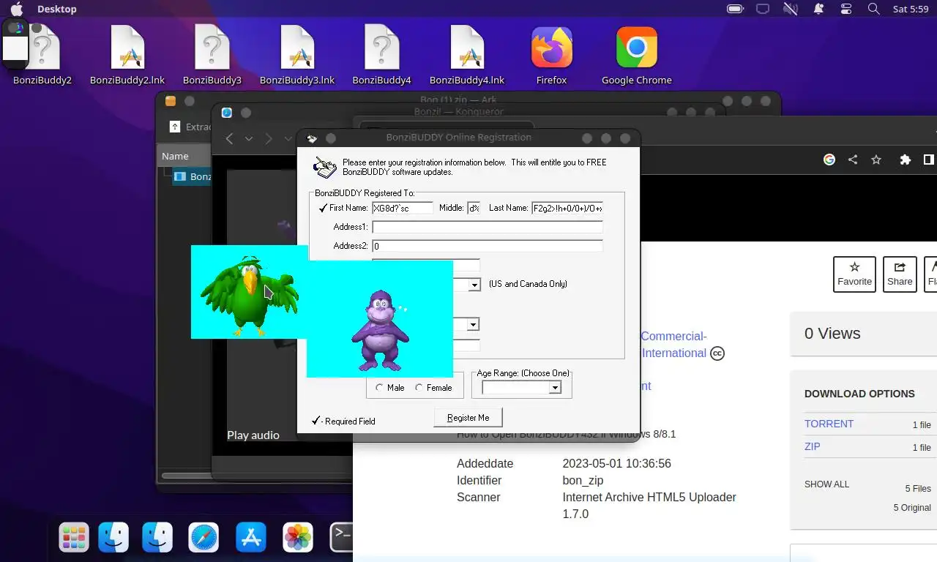The image size is (937, 562).
Task: Open the Apple logo menu
Action: click(x=16, y=9)
